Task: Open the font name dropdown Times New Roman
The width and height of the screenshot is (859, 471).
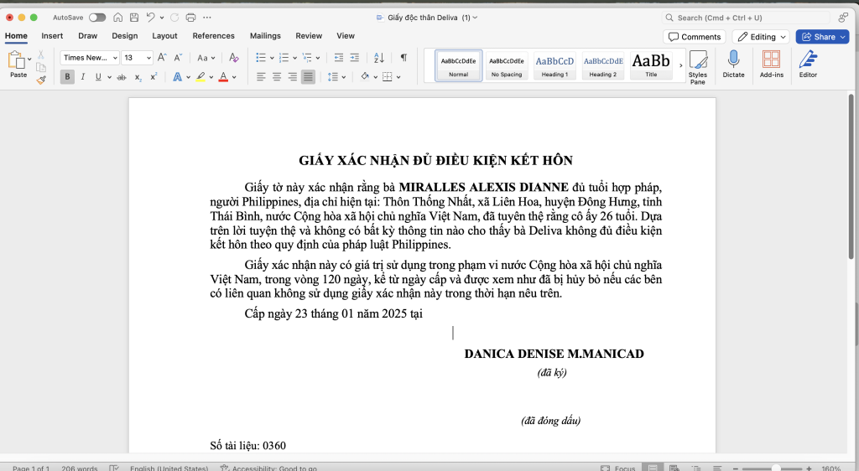Action: pos(88,58)
